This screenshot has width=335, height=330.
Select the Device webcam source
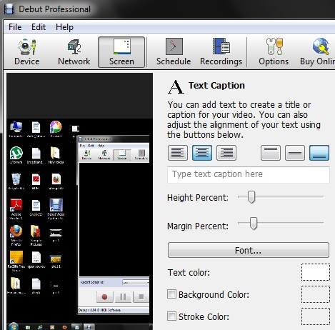coord(27,52)
